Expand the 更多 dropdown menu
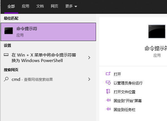The image size is (167, 121). pyautogui.click(x=71, y=6)
